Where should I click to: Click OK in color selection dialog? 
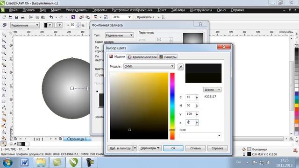tap(173, 148)
